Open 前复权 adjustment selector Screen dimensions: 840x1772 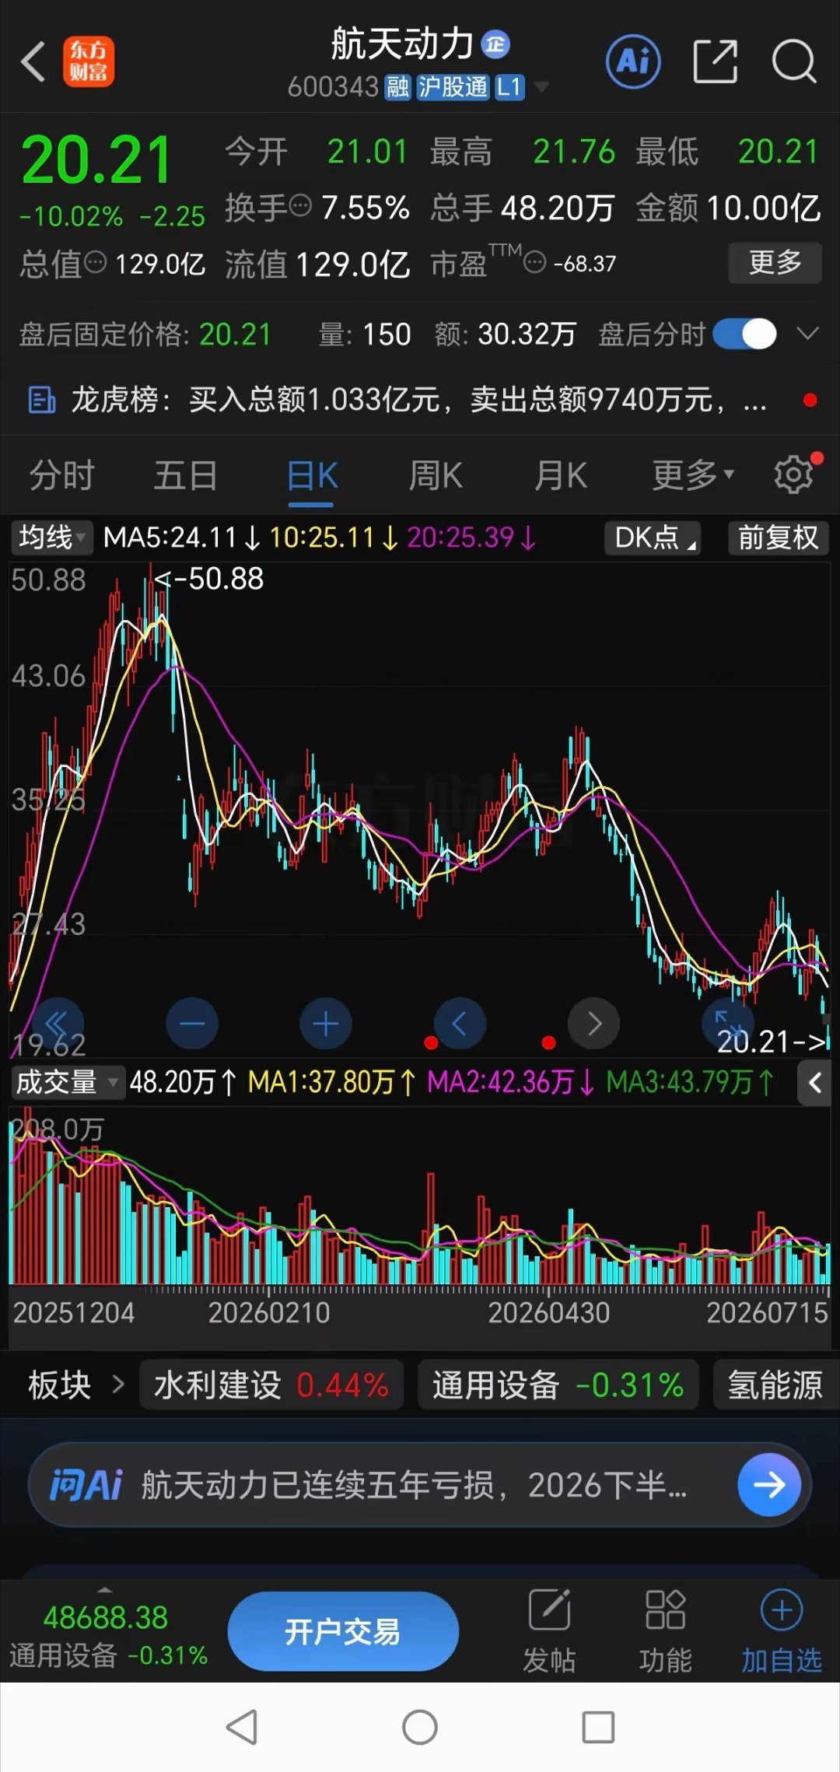(x=778, y=538)
